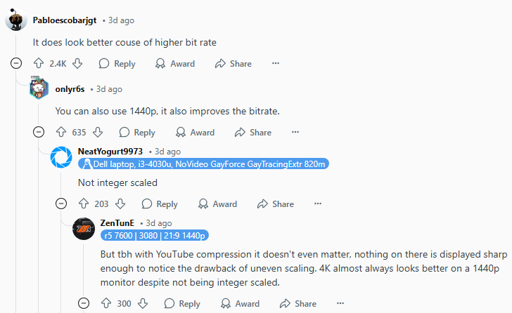Reply to Pabloescobarjgt's comment
This screenshot has width=512, height=313.
117,63
